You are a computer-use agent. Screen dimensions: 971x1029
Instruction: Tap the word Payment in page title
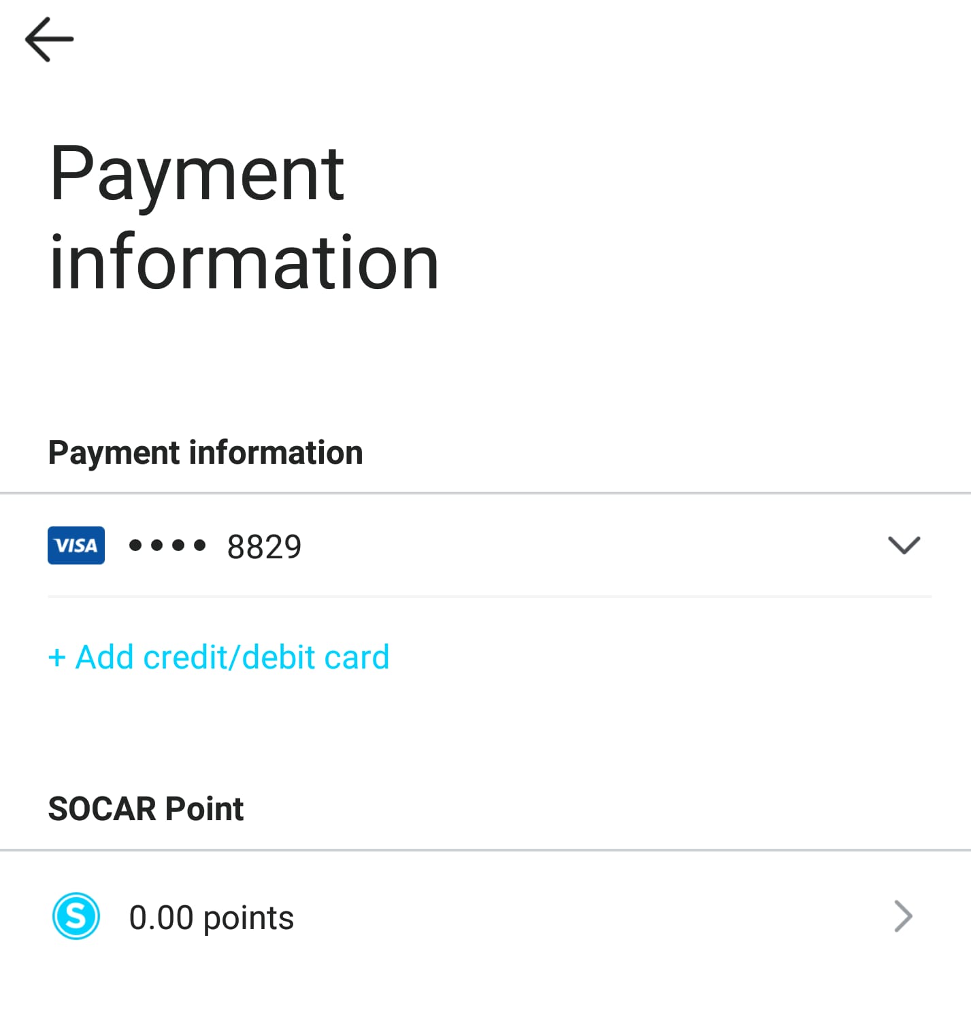tap(197, 175)
